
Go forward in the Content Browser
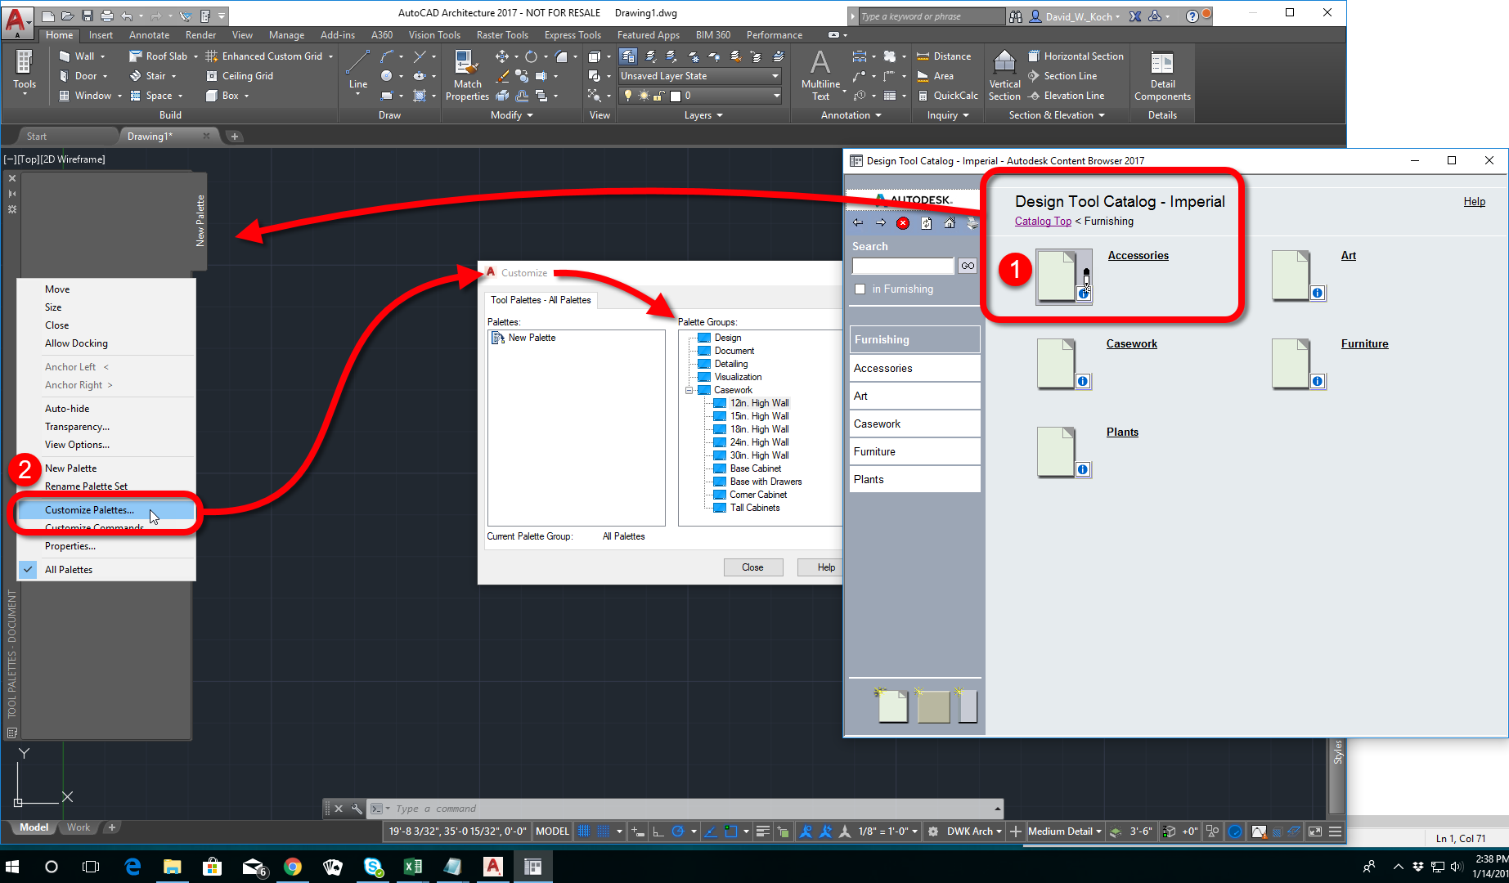pyautogui.click(x=881, y=223)
